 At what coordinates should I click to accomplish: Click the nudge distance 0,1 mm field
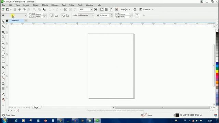[x=105, y=15]
